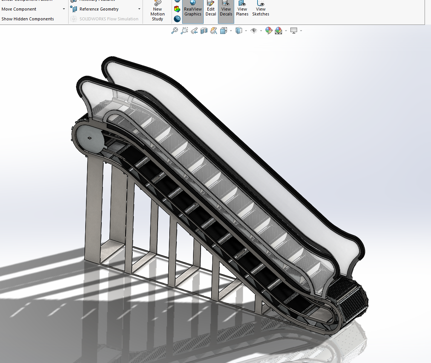Expand the View Settings dropdown arrow
This screenshot has width=431, height=363.
pyautogui.click(x=301, y=31)
